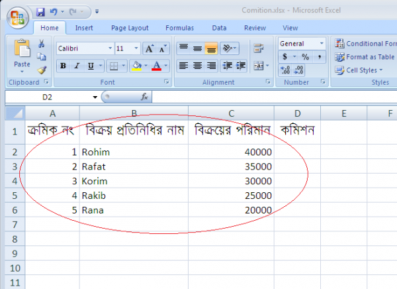
Task: Click the Select All corner of the worksheet
Action: [x=15, y=113]
